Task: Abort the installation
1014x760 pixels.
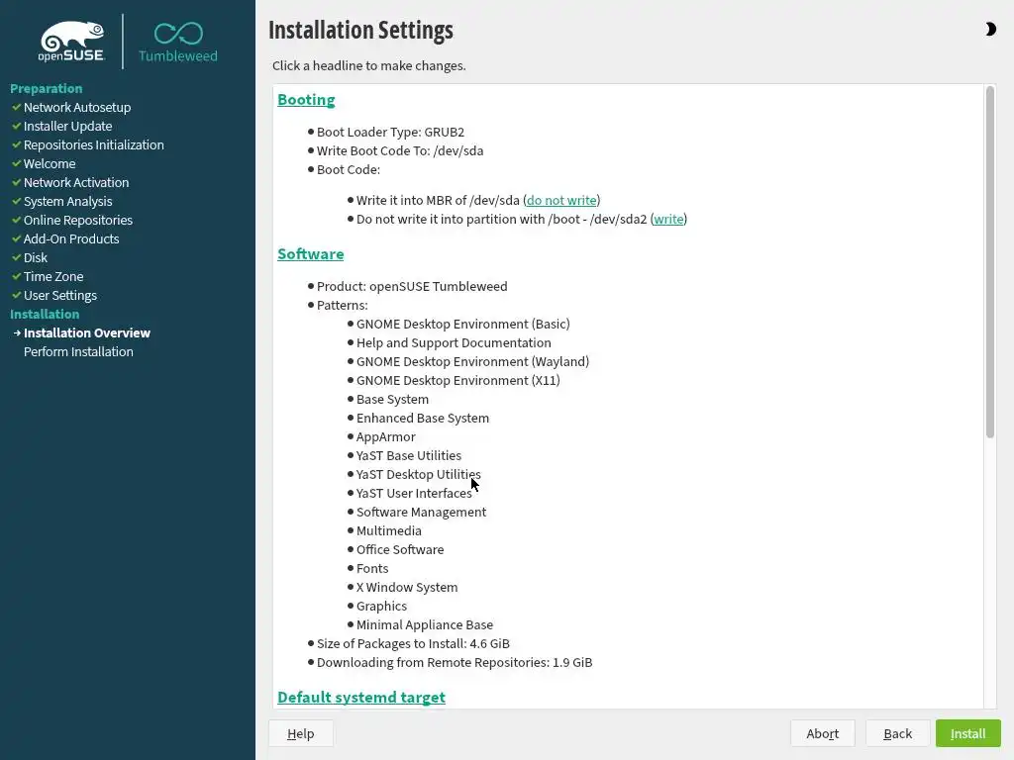Action: coord(822,733)
